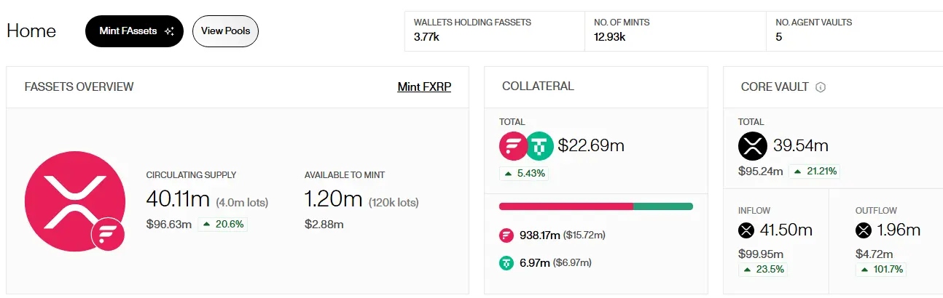Select the No. of Mints stat
The image size is (943, 298).
(x=674, y=30)
